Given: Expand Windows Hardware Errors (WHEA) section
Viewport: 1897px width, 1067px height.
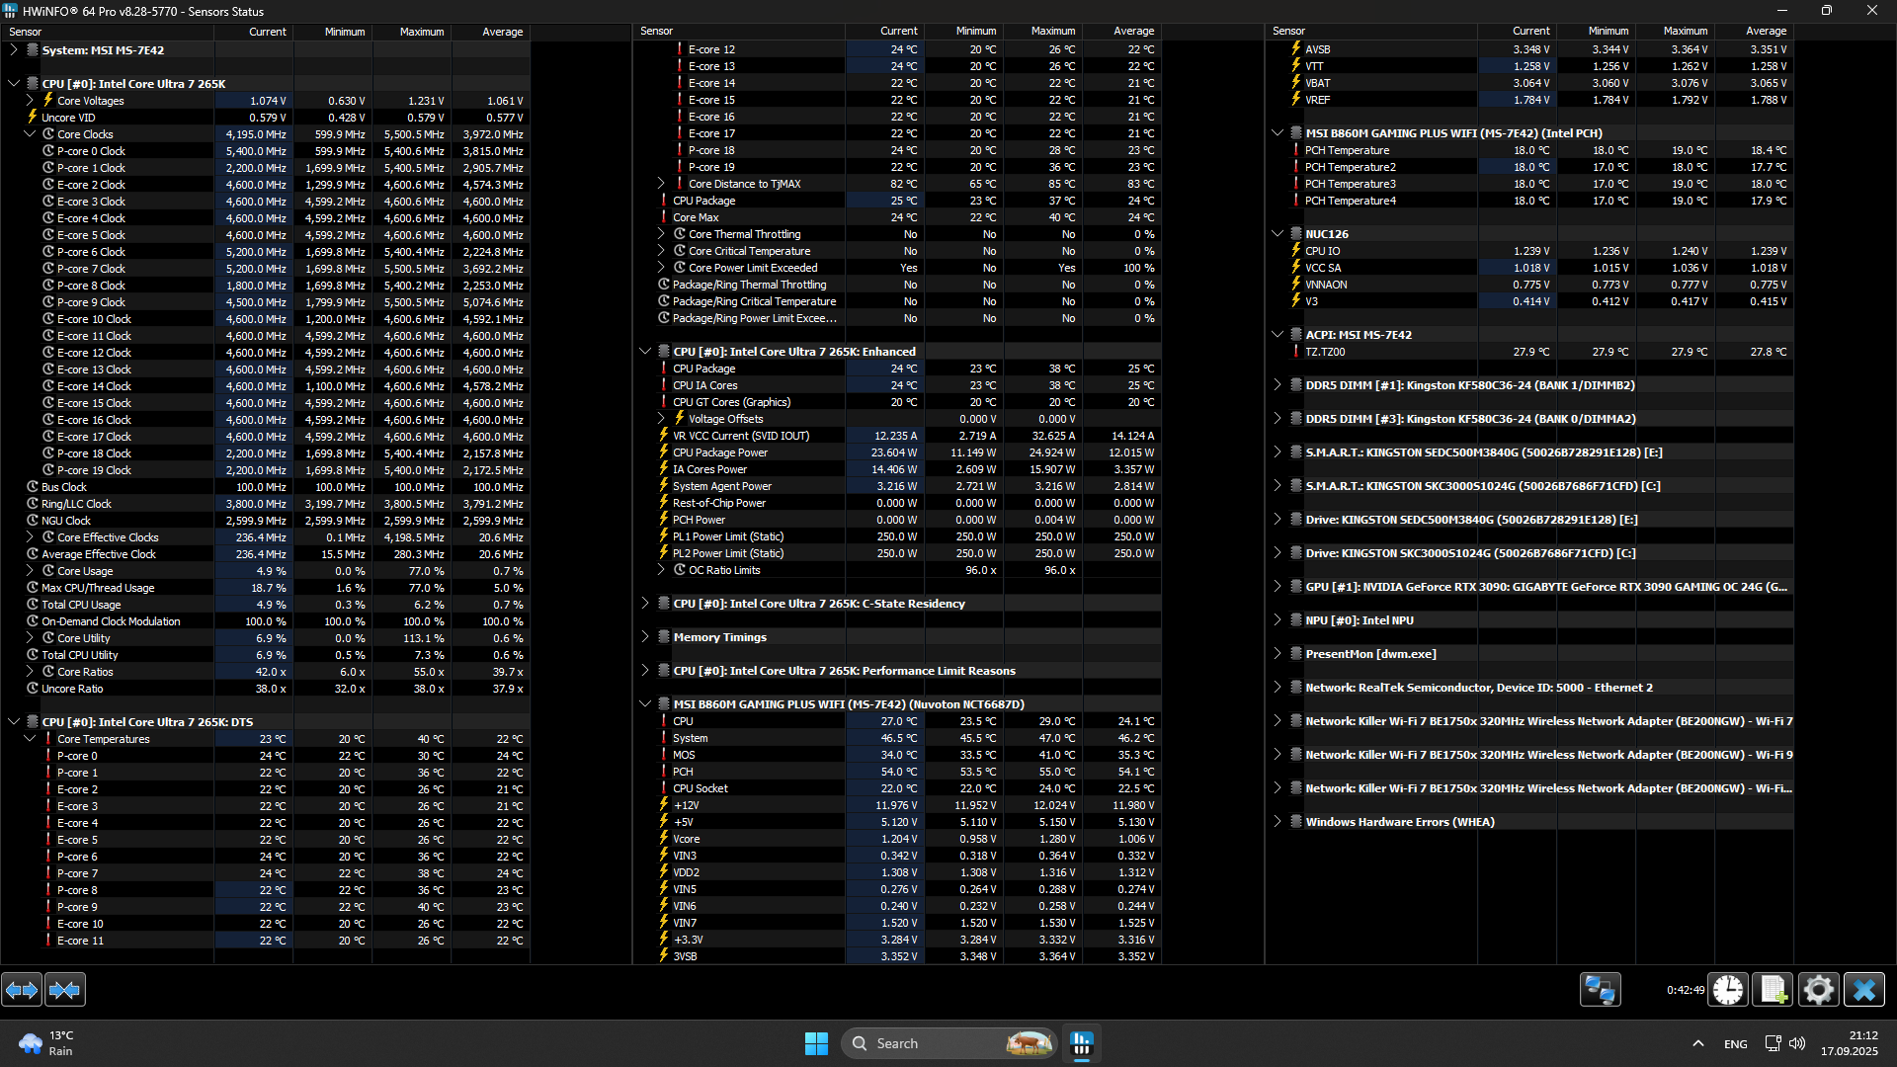Looking at the screenshot, I should (1277, 822).
